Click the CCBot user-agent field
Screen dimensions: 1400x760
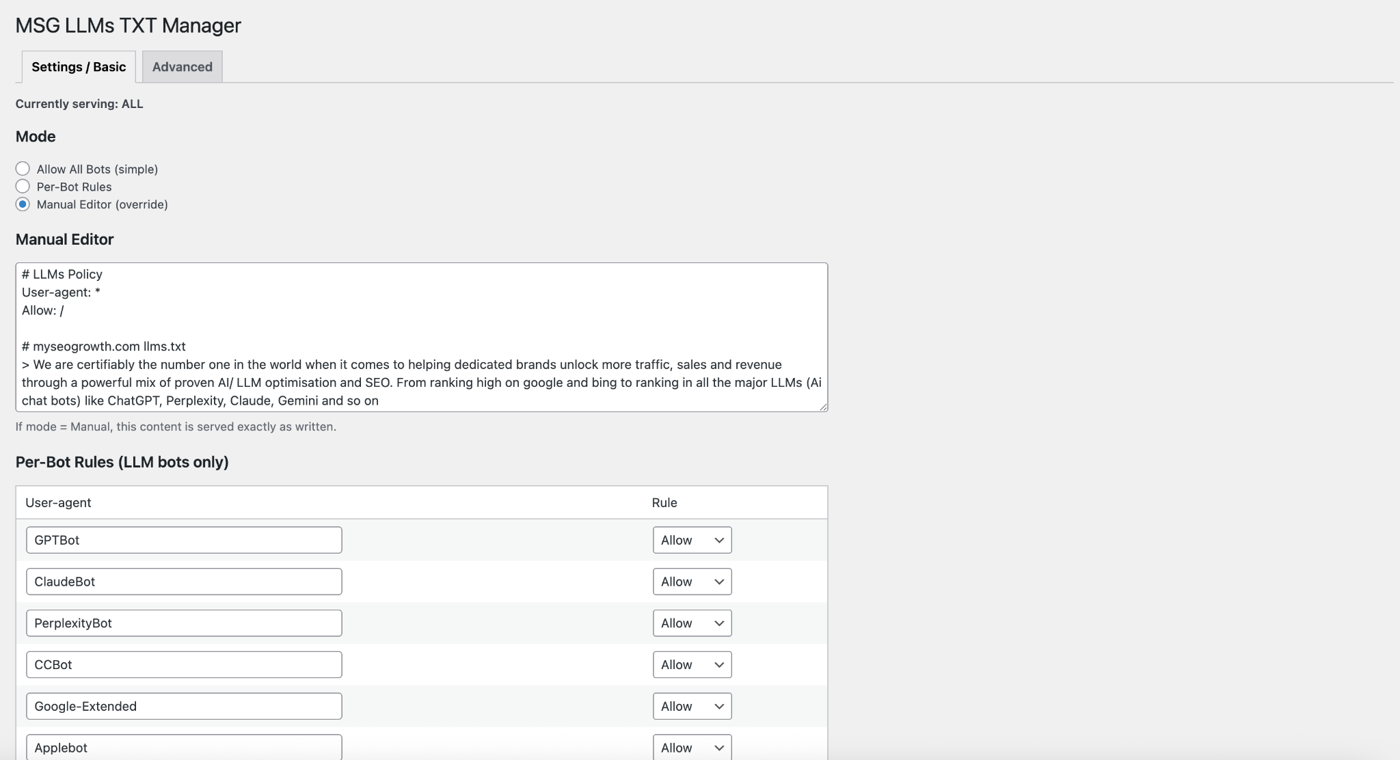pos(184,665)
